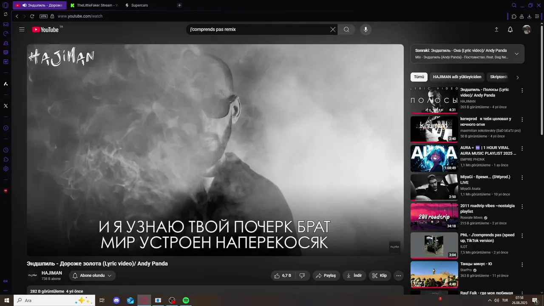Image resolution: width=544 pixels, height=306 pixels.
Task: Open the Opera GX main menu logo
Action: [x=6, y=5]
